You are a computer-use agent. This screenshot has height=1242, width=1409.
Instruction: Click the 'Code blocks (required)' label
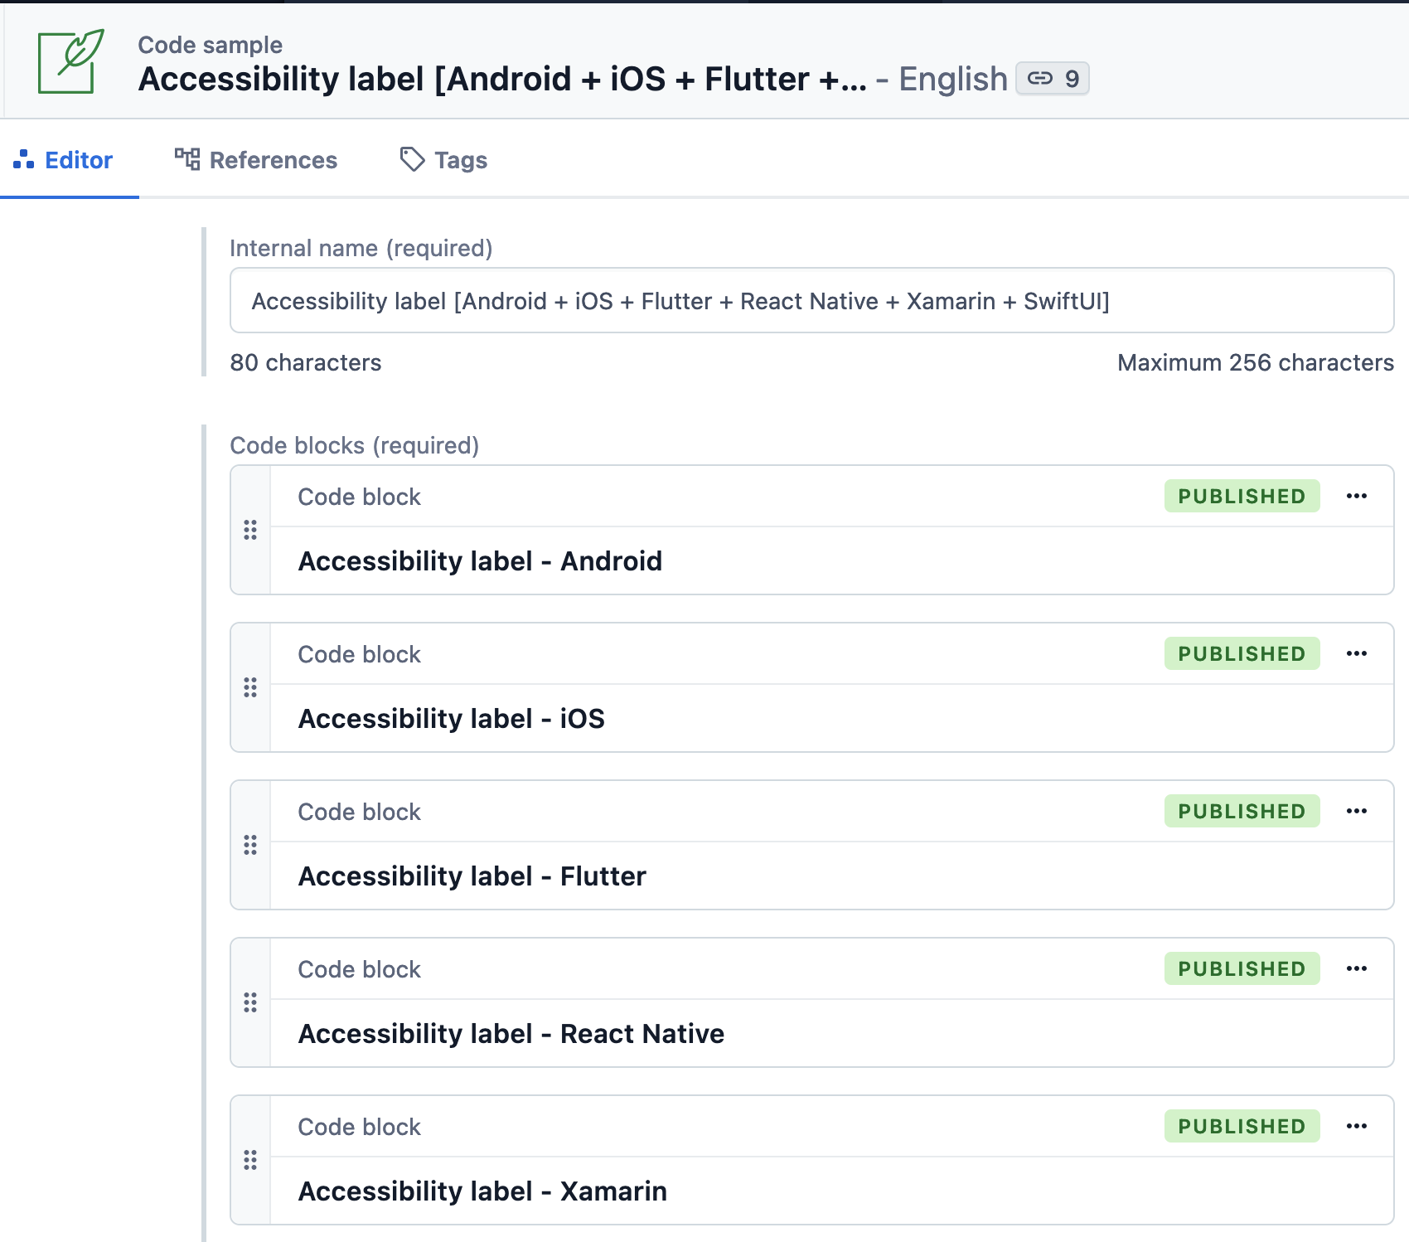355,445
